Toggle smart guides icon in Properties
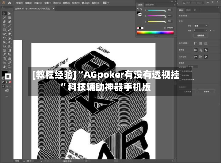Screen dimensions: 221x163 click(x=206, y=50)
